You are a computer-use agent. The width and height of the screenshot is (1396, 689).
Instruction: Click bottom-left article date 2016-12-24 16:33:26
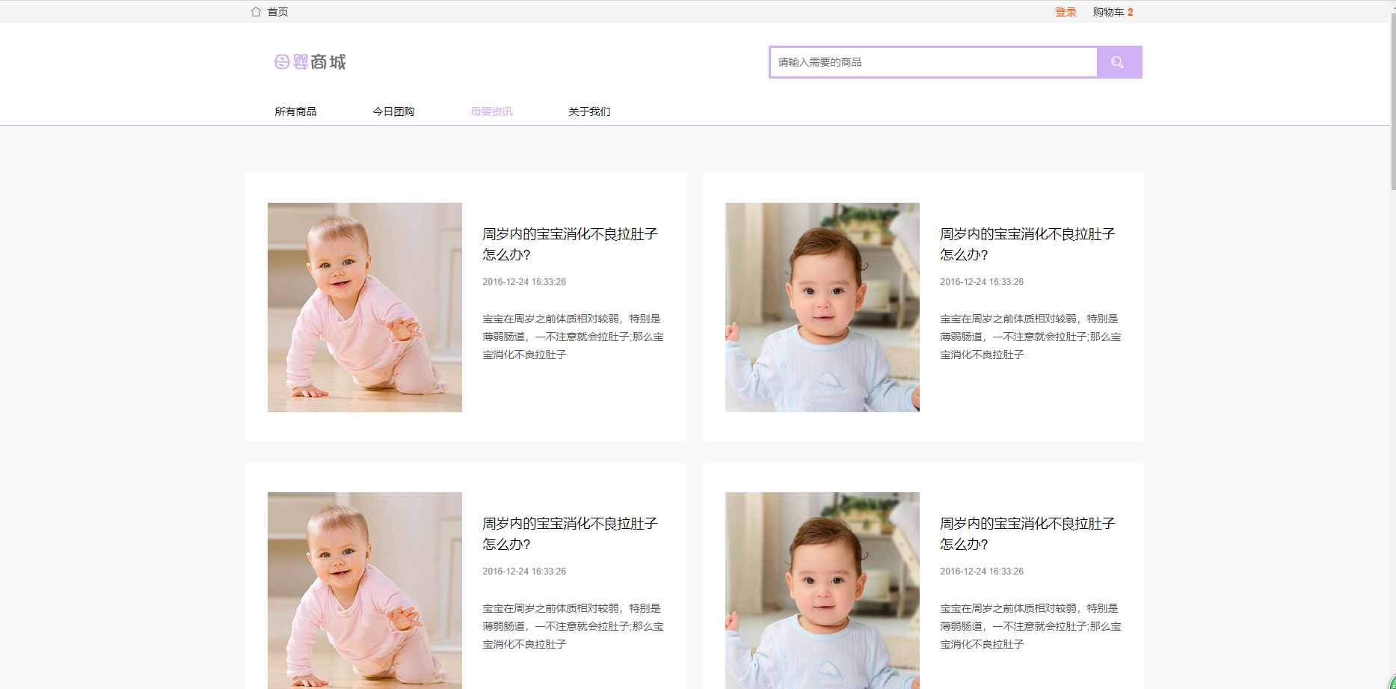524,572
